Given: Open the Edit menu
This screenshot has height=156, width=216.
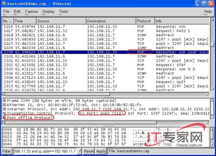Looking at the screenshot, I should pyautogui.click(x=17, y=12).
